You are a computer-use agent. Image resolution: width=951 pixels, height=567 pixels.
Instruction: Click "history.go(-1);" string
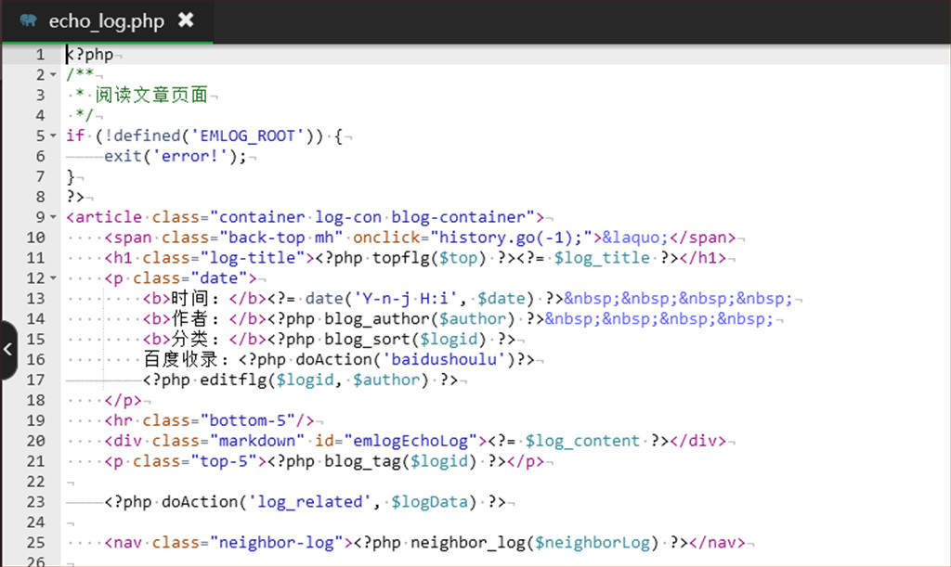[x=511, y=238]
